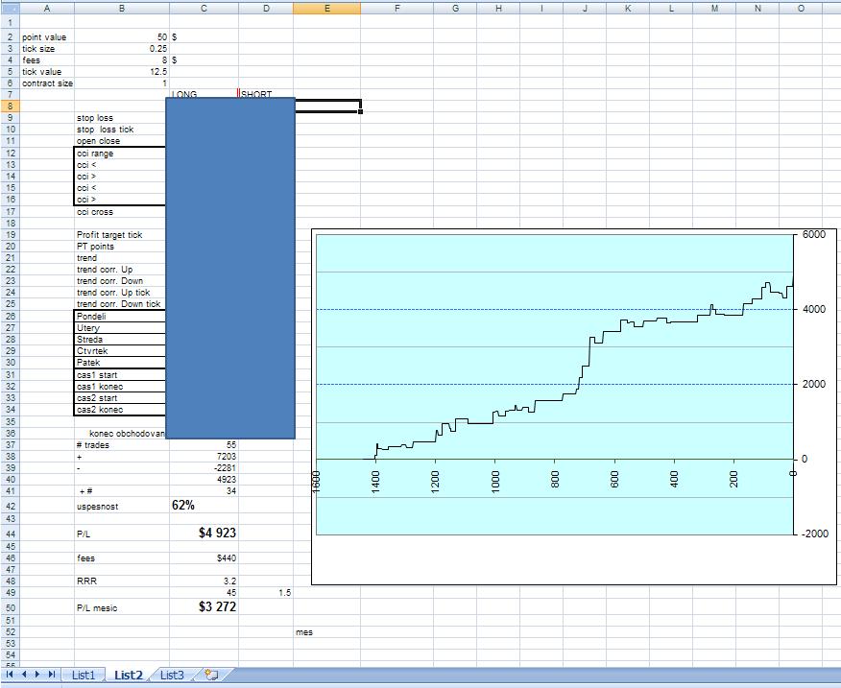The height and width of the screenshot is (688, 841).
Task: Click the equity curve chart plot area
Action: click(554, 384)
